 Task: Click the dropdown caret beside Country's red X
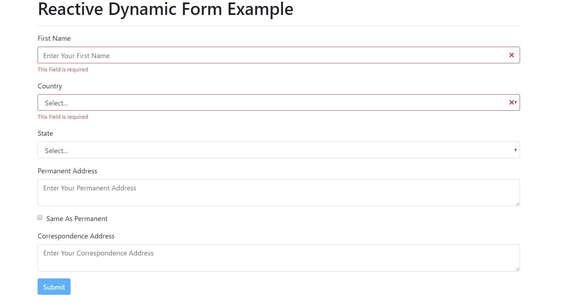pos(515,103)
